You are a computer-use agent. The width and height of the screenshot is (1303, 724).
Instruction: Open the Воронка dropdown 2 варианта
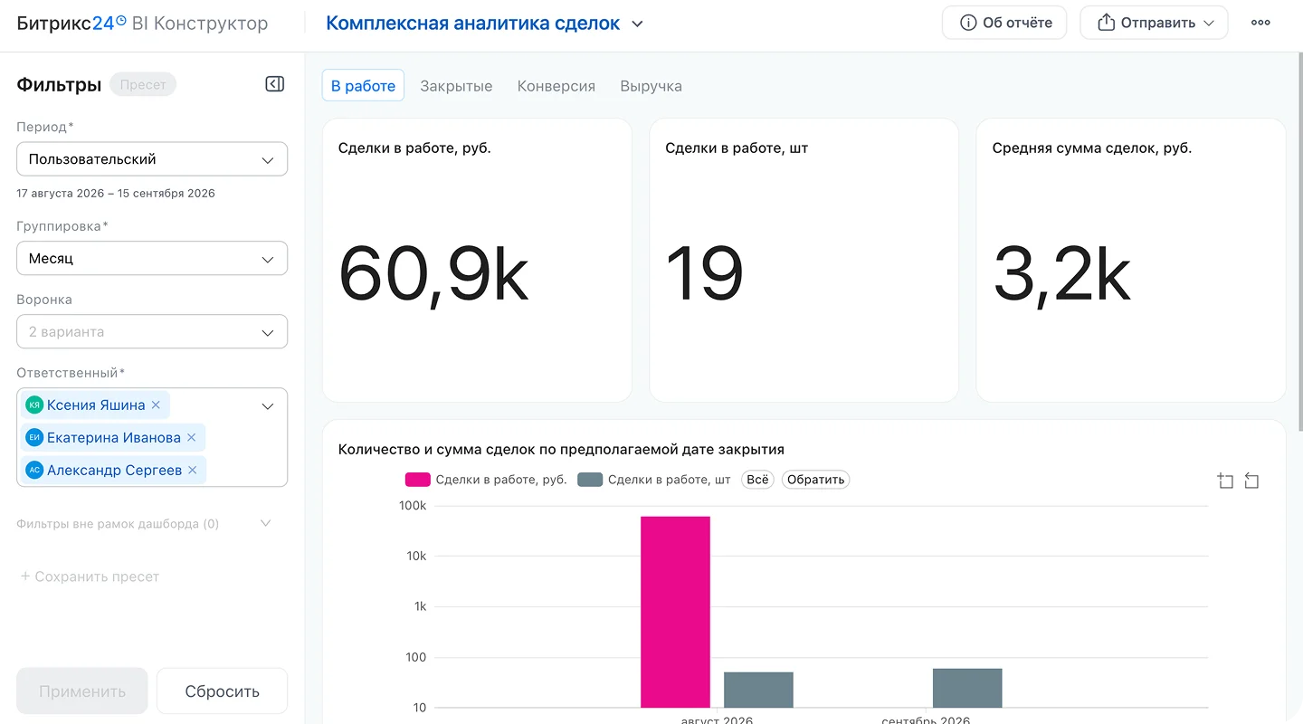[152, 331]
